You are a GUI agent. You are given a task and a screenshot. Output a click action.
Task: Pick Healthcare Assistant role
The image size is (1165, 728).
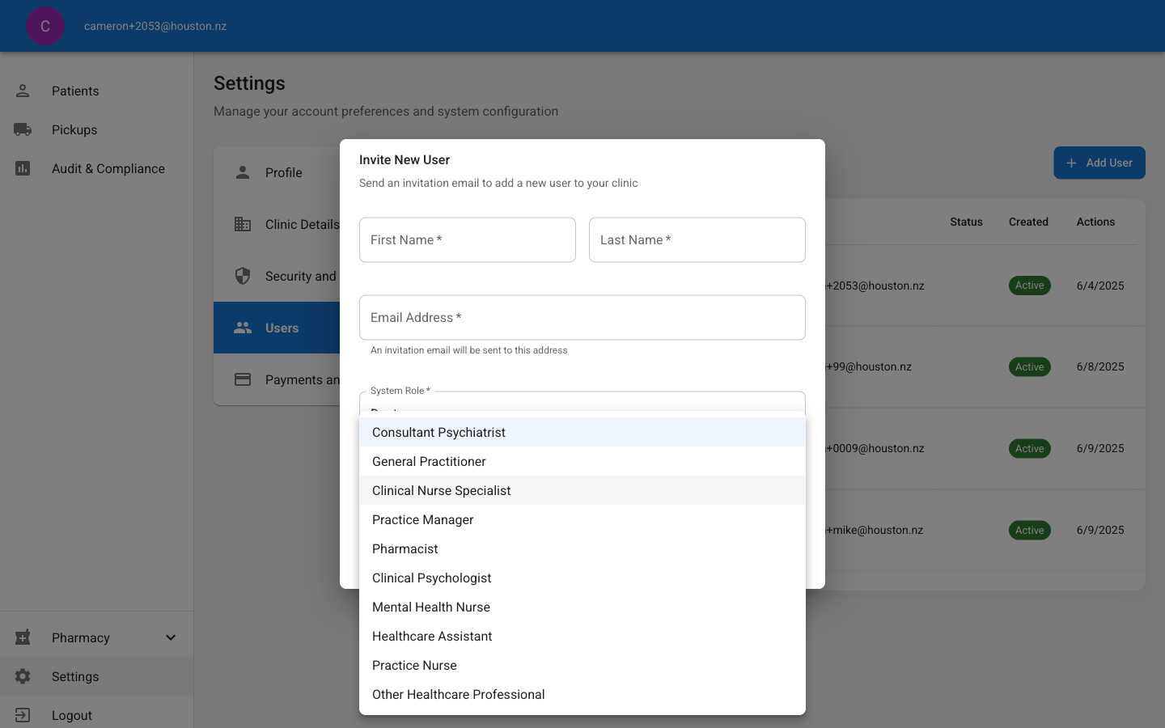[x=582, y=636]
